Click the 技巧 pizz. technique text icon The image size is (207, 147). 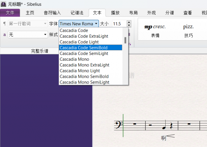point(188,27)
